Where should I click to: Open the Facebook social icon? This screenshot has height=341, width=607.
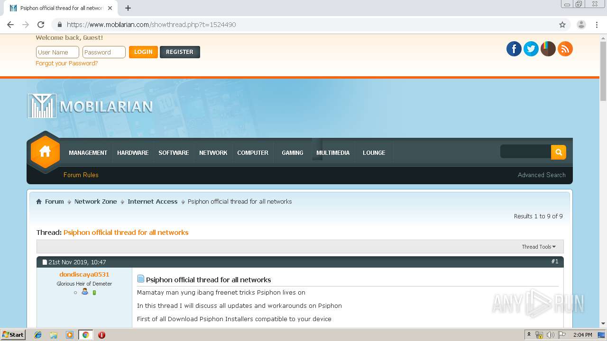(514, 49)
